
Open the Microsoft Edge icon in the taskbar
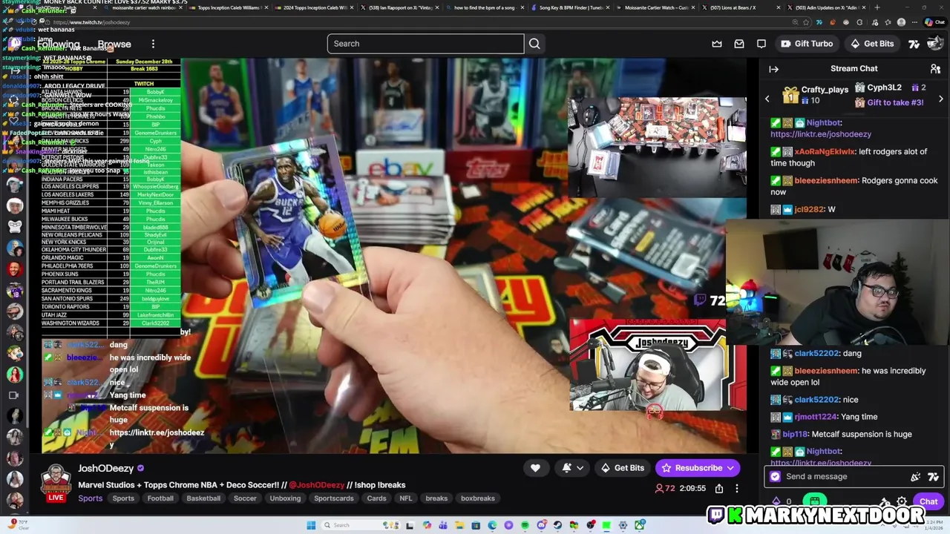(x=493, y=525)
